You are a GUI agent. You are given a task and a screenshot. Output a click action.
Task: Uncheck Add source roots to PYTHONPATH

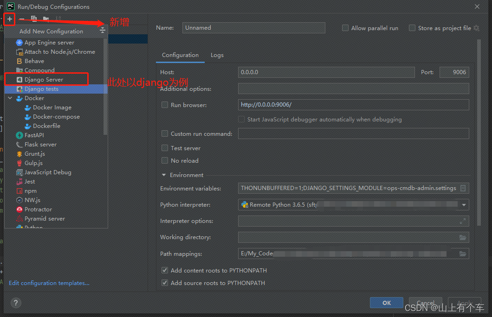[165, 283]
